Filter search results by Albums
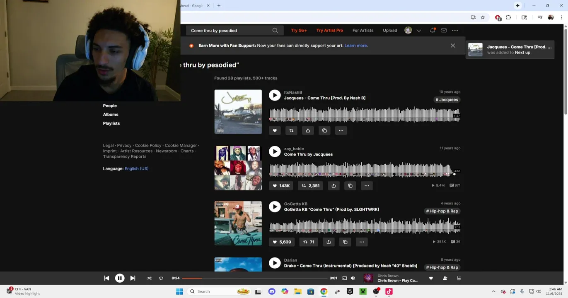Image resolution: width=568 pixels, height=298 pixels. tap(111, 115)
